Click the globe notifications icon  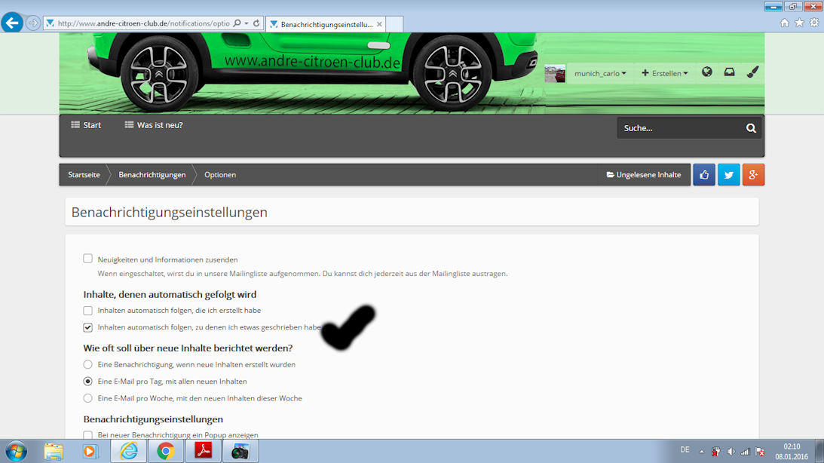coord(707,72)
